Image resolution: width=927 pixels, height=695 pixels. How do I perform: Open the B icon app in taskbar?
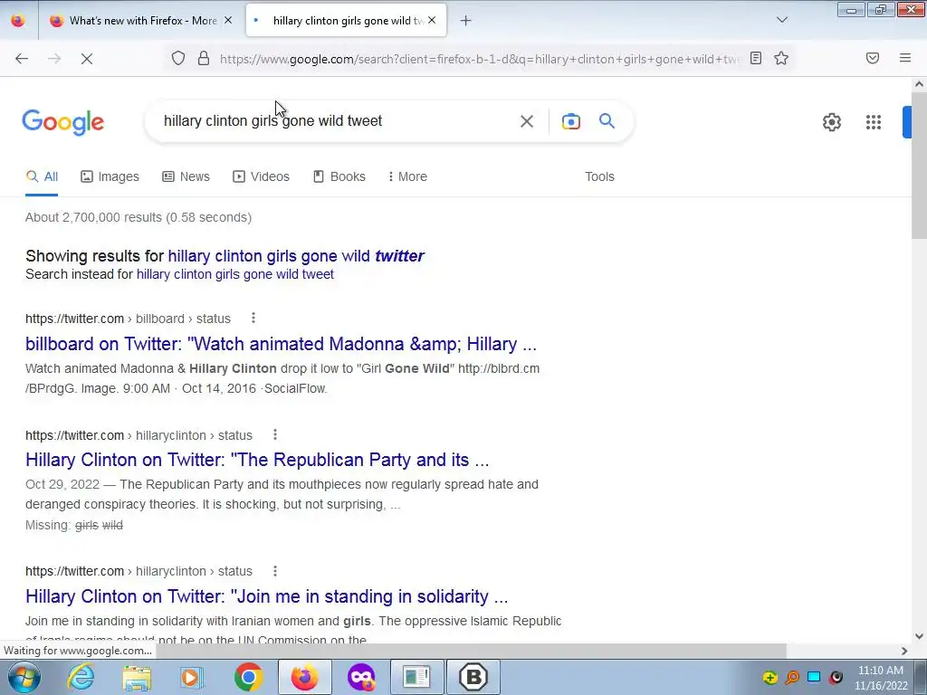coord(473,677)
